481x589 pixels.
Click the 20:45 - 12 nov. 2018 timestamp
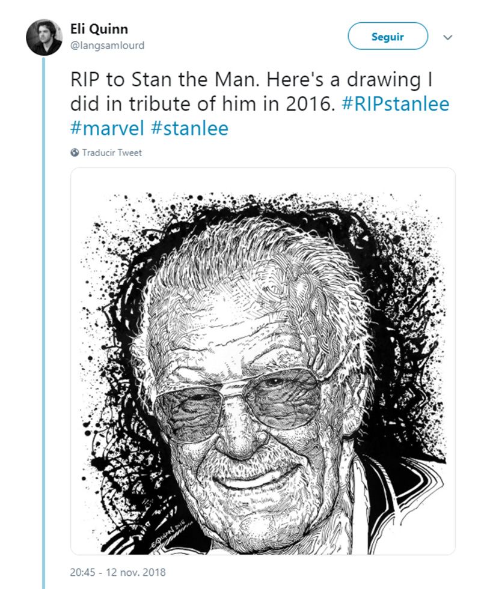click(118, 572)
